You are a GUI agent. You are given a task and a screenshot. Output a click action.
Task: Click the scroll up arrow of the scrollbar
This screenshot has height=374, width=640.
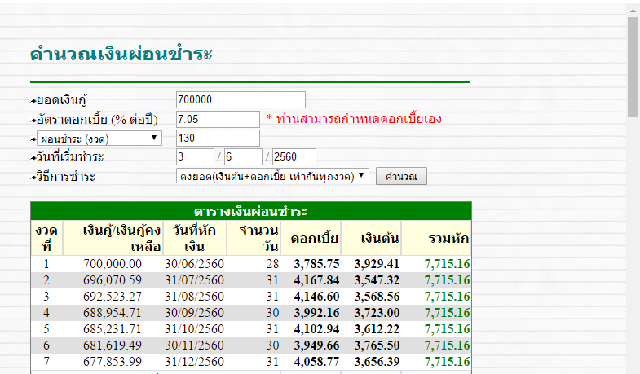[x=633, y=11]
